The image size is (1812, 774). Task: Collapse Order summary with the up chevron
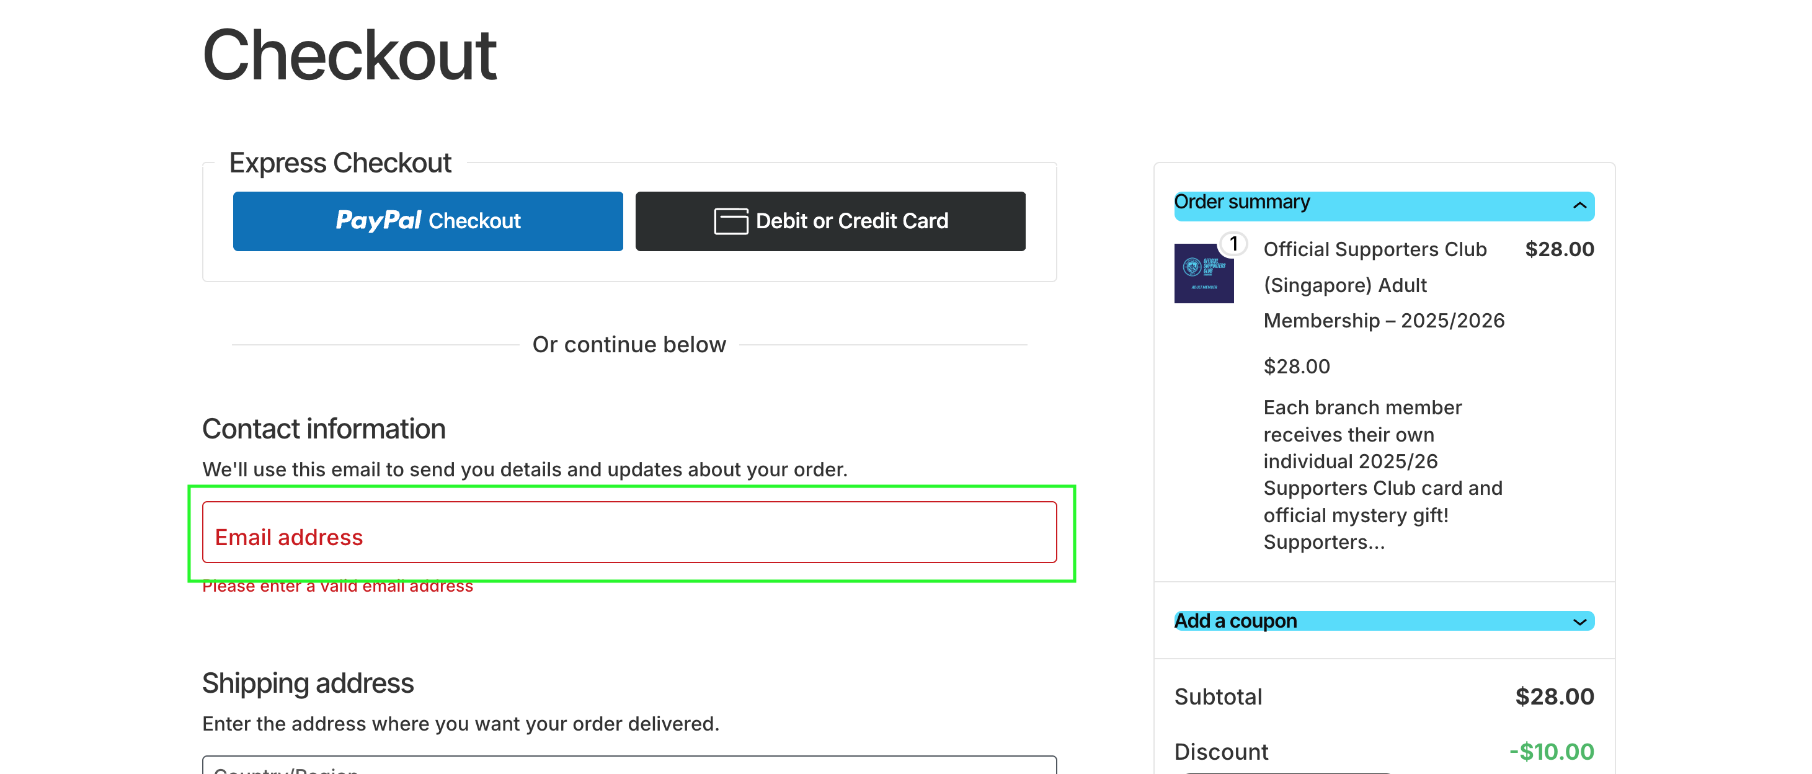[x=1579, y=205]
